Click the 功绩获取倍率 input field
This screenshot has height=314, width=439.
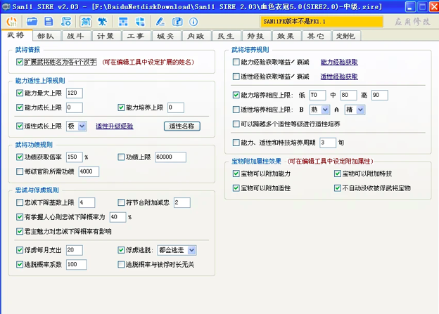(74, 157)
